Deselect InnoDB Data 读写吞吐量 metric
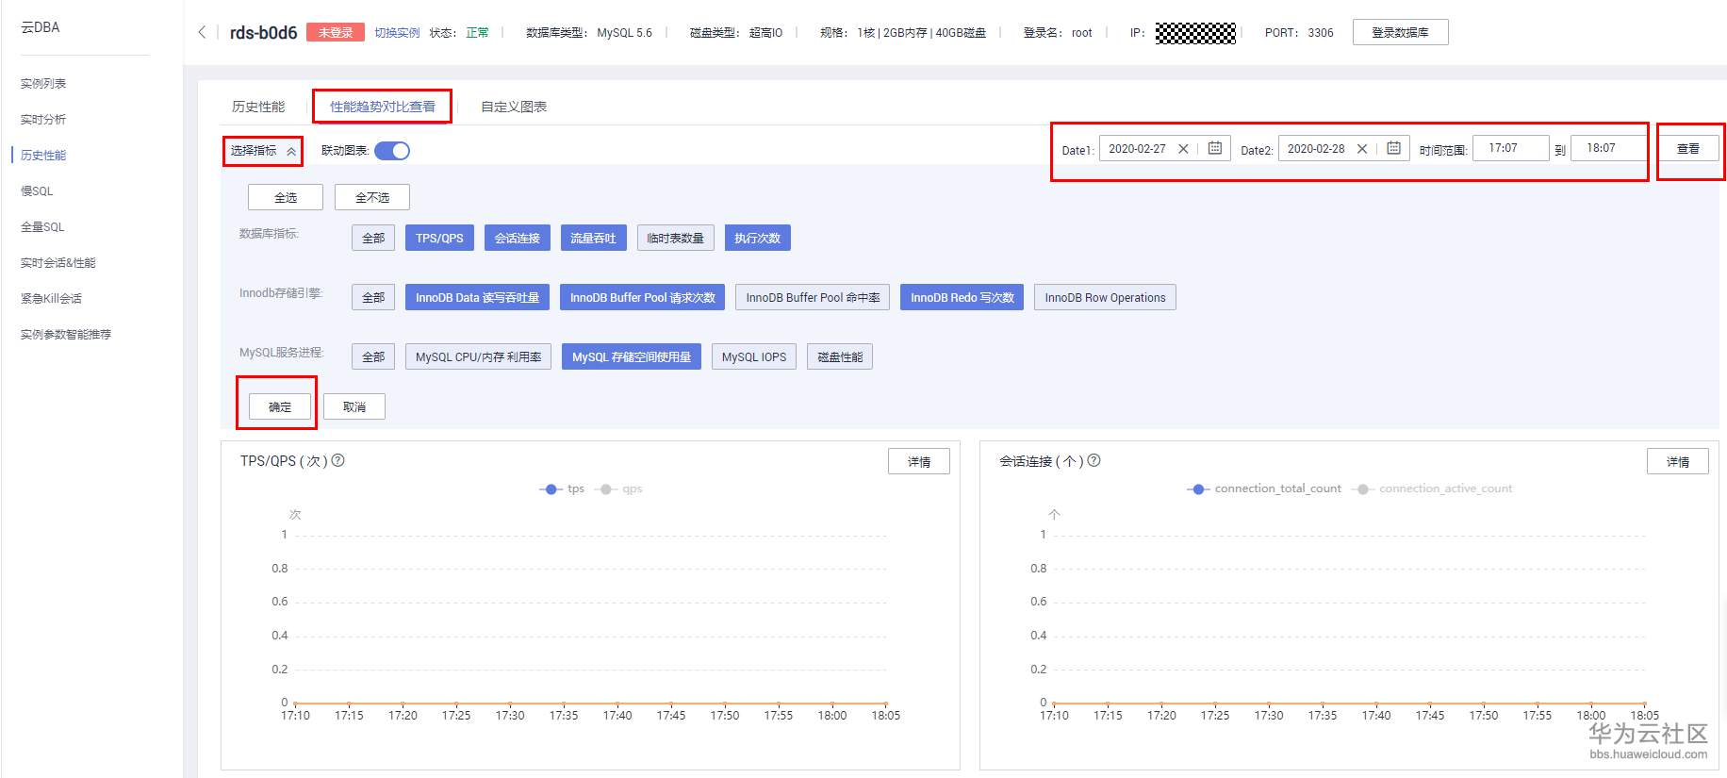Image resolution: width=1727 pixels, height=778 pixels. pos(477,297)
